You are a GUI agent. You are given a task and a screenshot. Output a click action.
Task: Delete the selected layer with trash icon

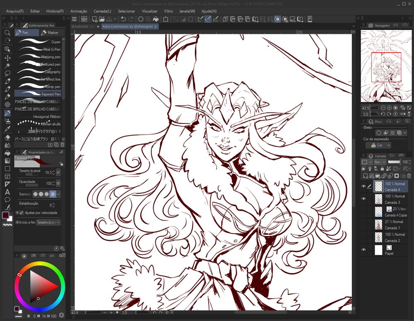(x=409, y=176)
